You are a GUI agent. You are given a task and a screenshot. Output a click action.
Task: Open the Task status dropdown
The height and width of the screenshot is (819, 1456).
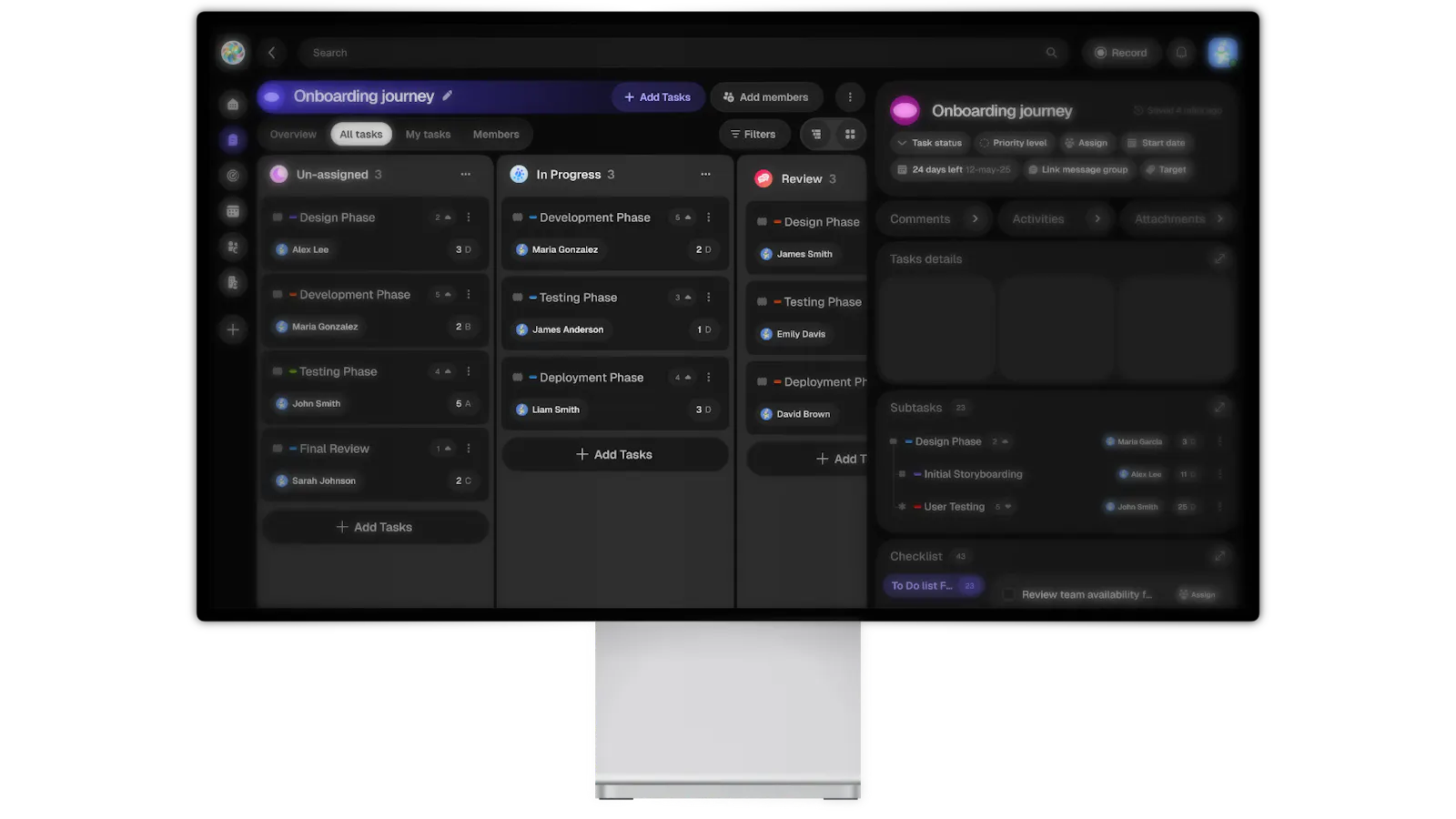point(929,143)
